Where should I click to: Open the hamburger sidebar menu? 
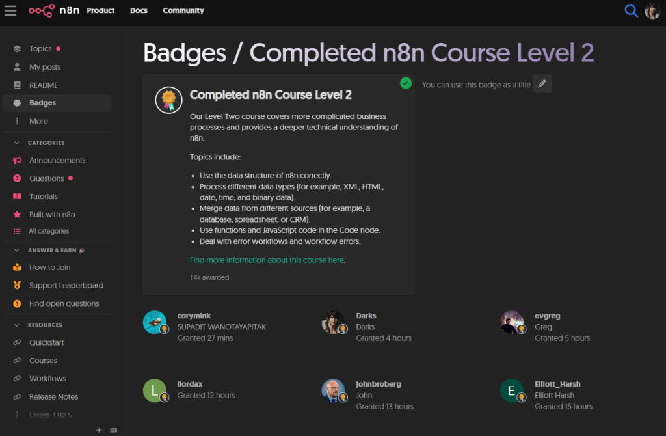[x=10, y=10]
